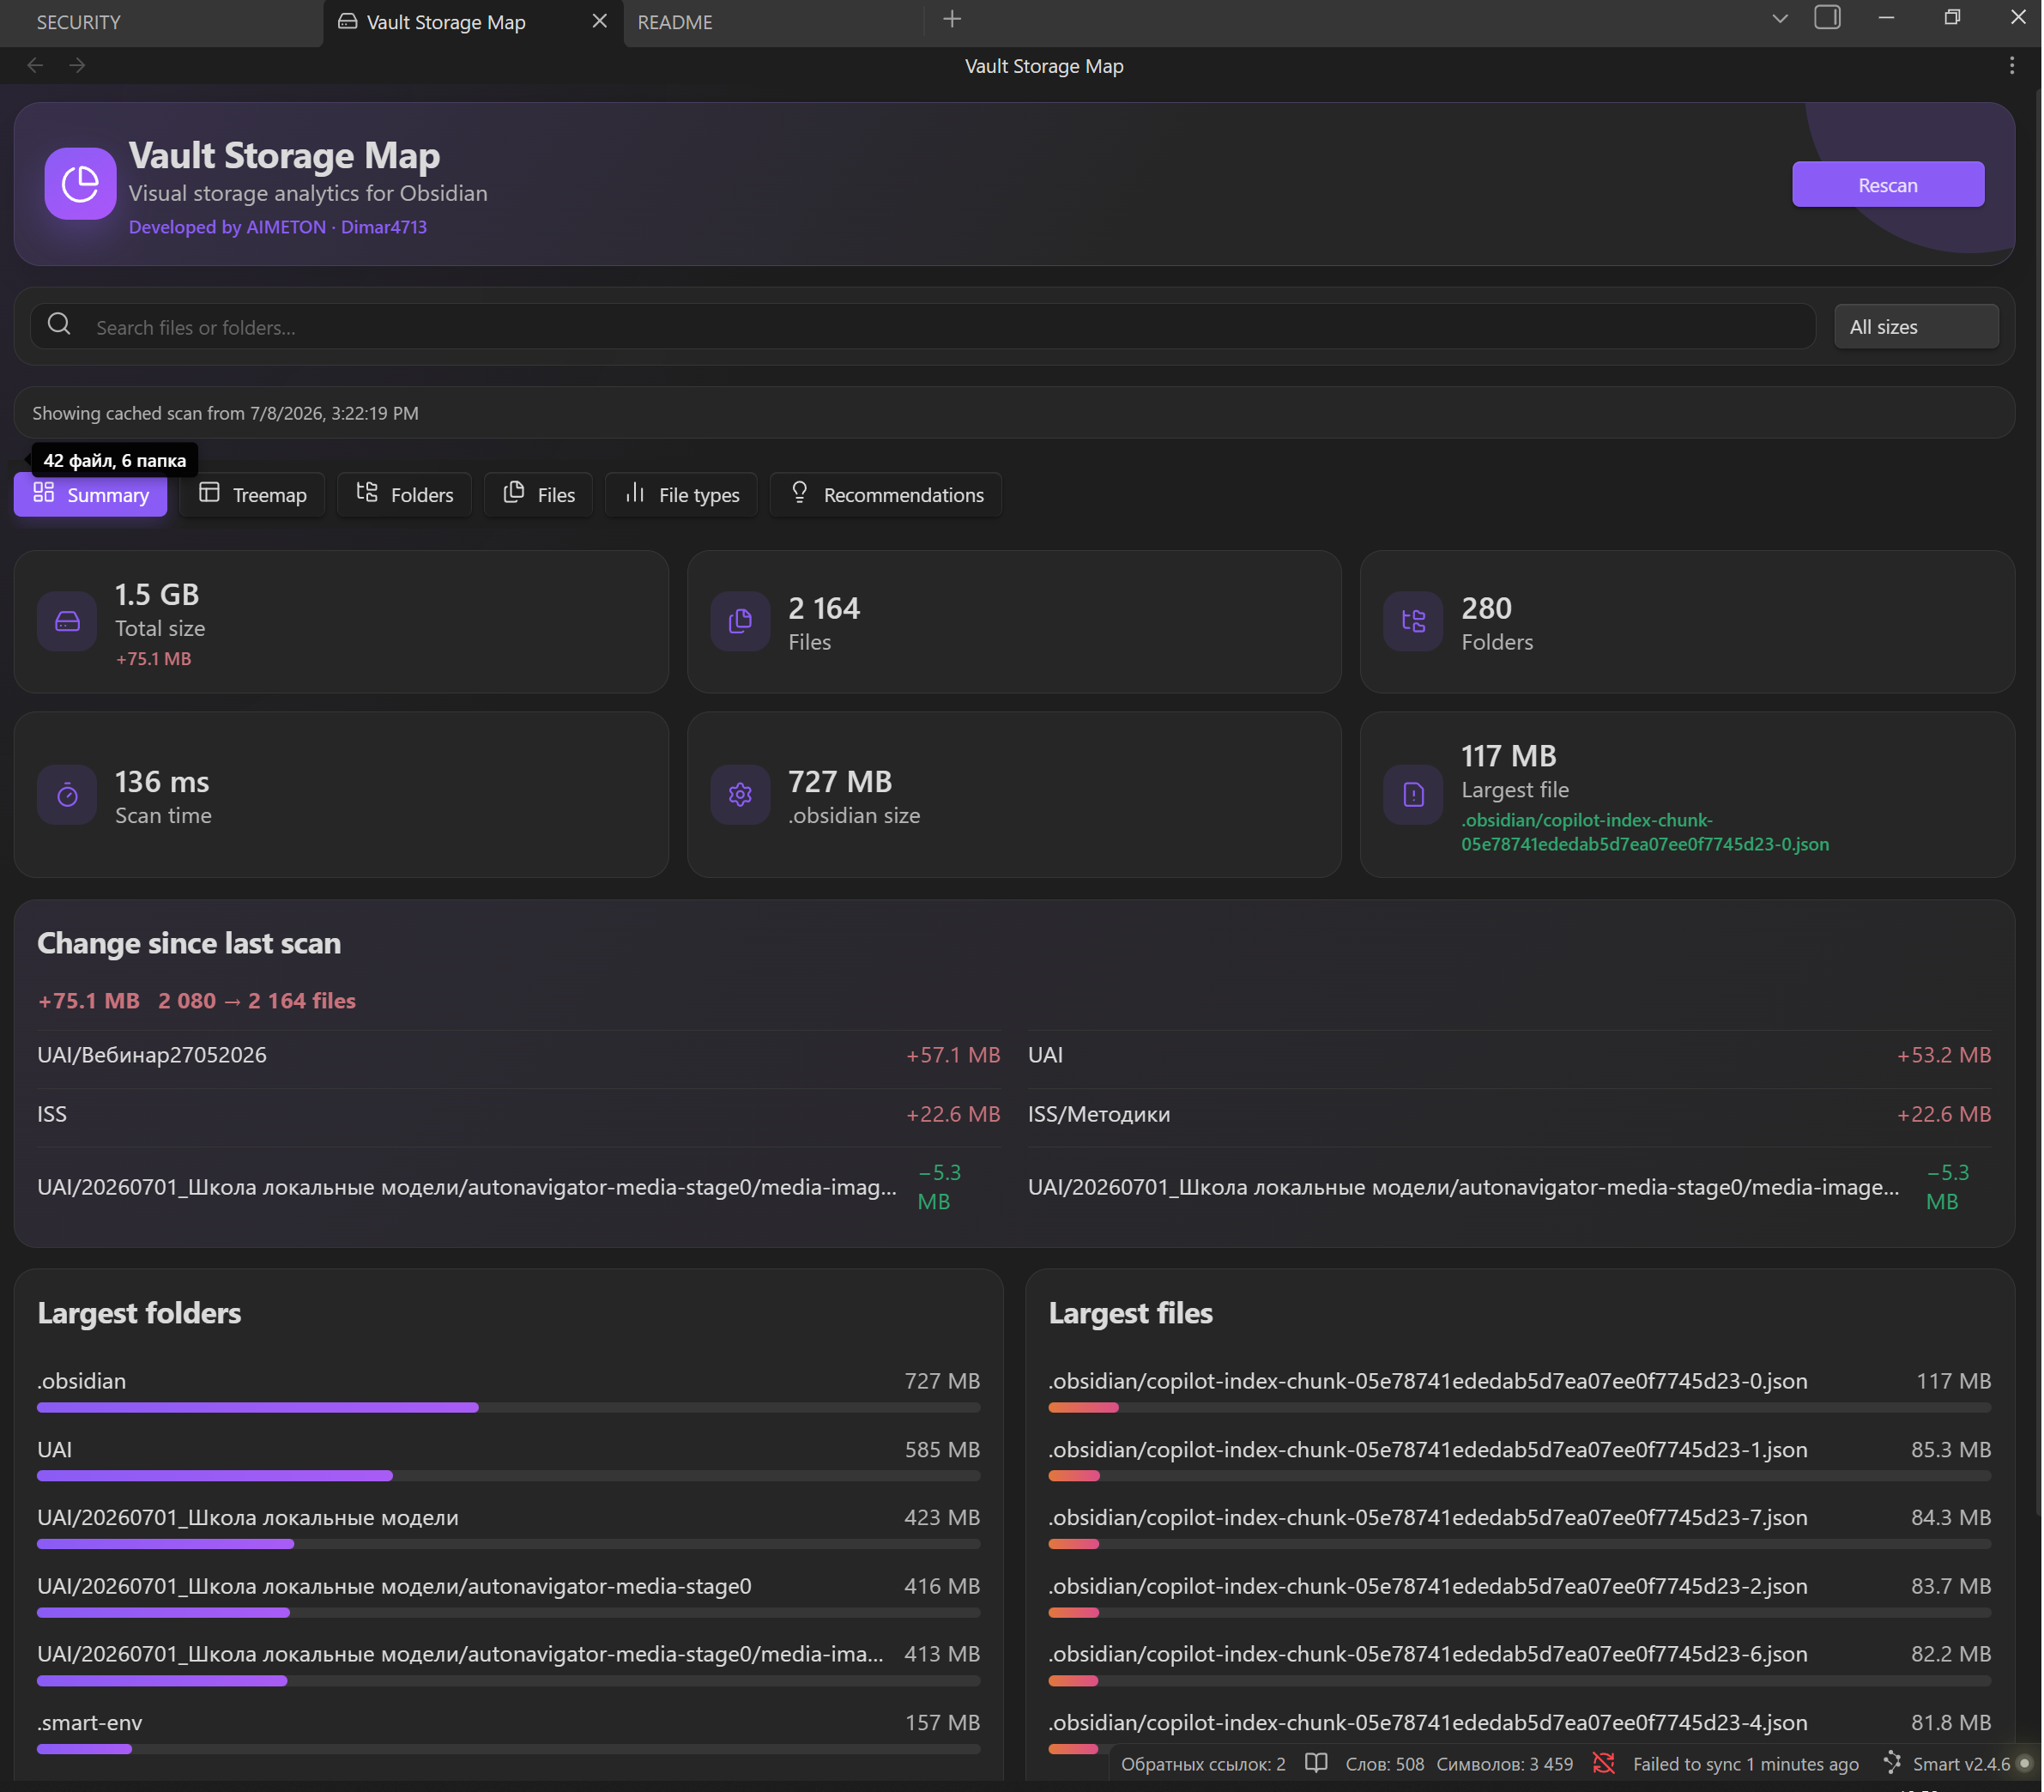Viewport: 2044px width, 1792px height.
Task: Click the UAI/Вебинар27052026 change row
Action: click(518, 1056)
